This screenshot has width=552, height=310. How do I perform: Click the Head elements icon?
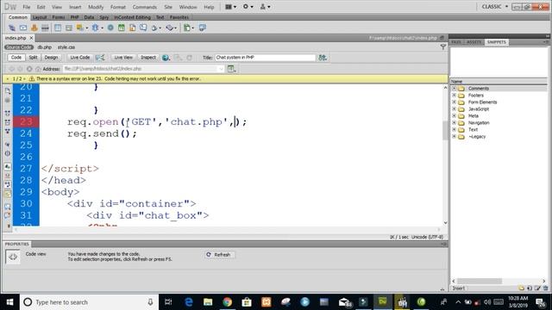[154, 28]
